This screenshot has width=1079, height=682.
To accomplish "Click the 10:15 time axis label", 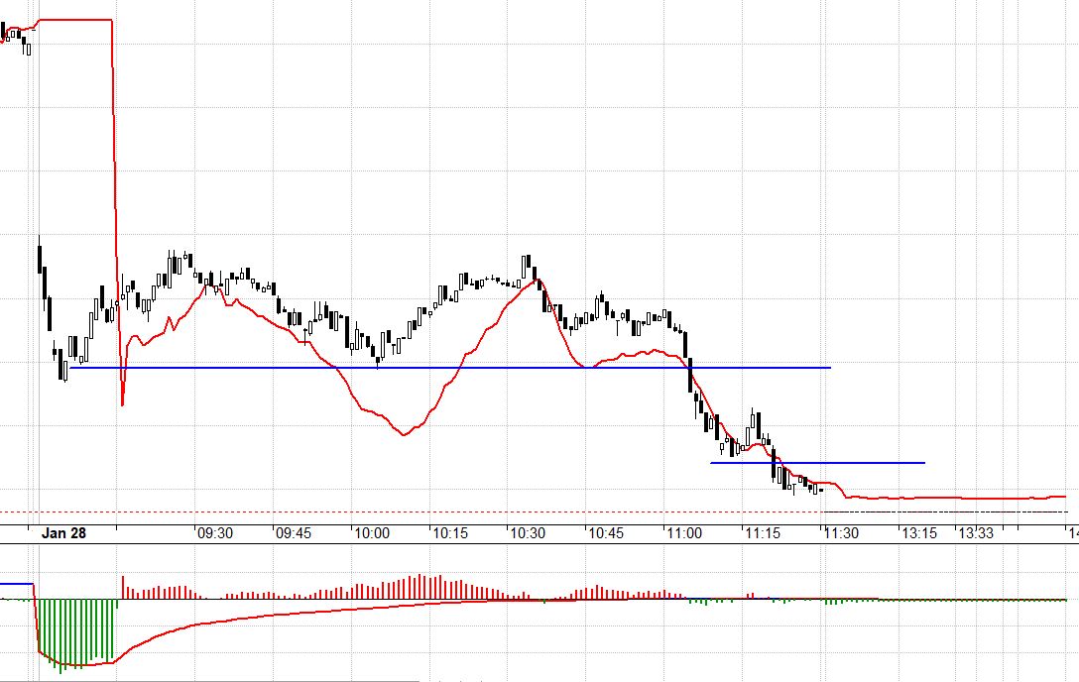I will pos(450,532).
